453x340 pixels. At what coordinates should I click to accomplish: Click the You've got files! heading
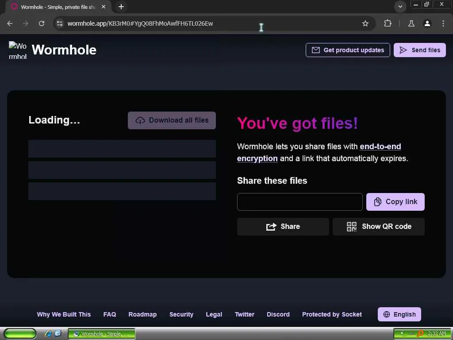(297, 124)
